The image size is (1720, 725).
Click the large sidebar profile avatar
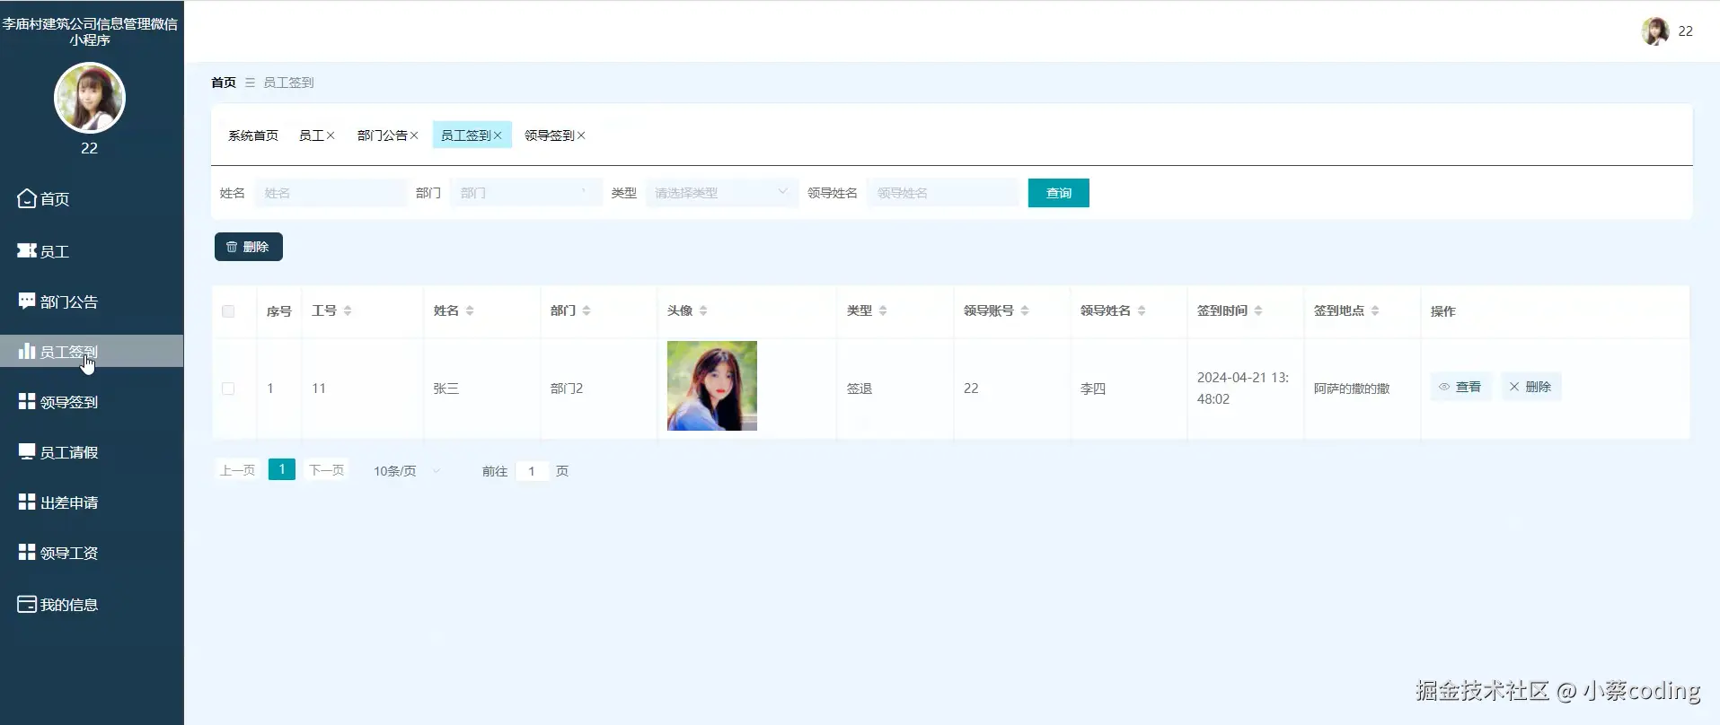tap(90, 98)
